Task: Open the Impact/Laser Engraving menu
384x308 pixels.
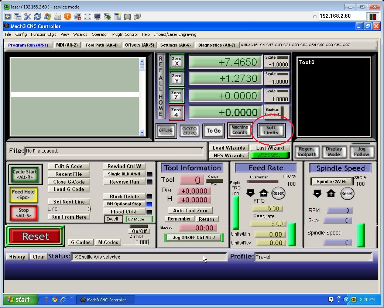Action: point(175,34)
